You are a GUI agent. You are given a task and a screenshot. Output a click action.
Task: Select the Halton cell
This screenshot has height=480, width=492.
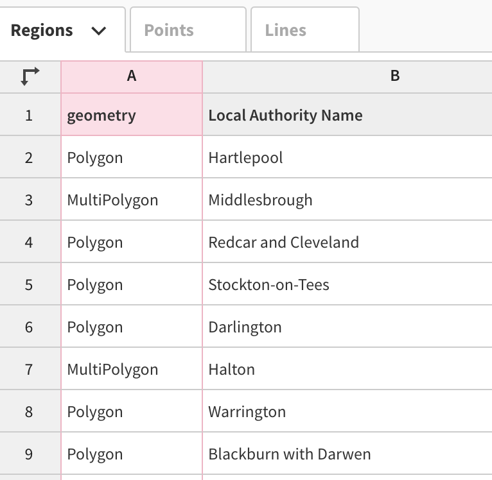point(347,368)
